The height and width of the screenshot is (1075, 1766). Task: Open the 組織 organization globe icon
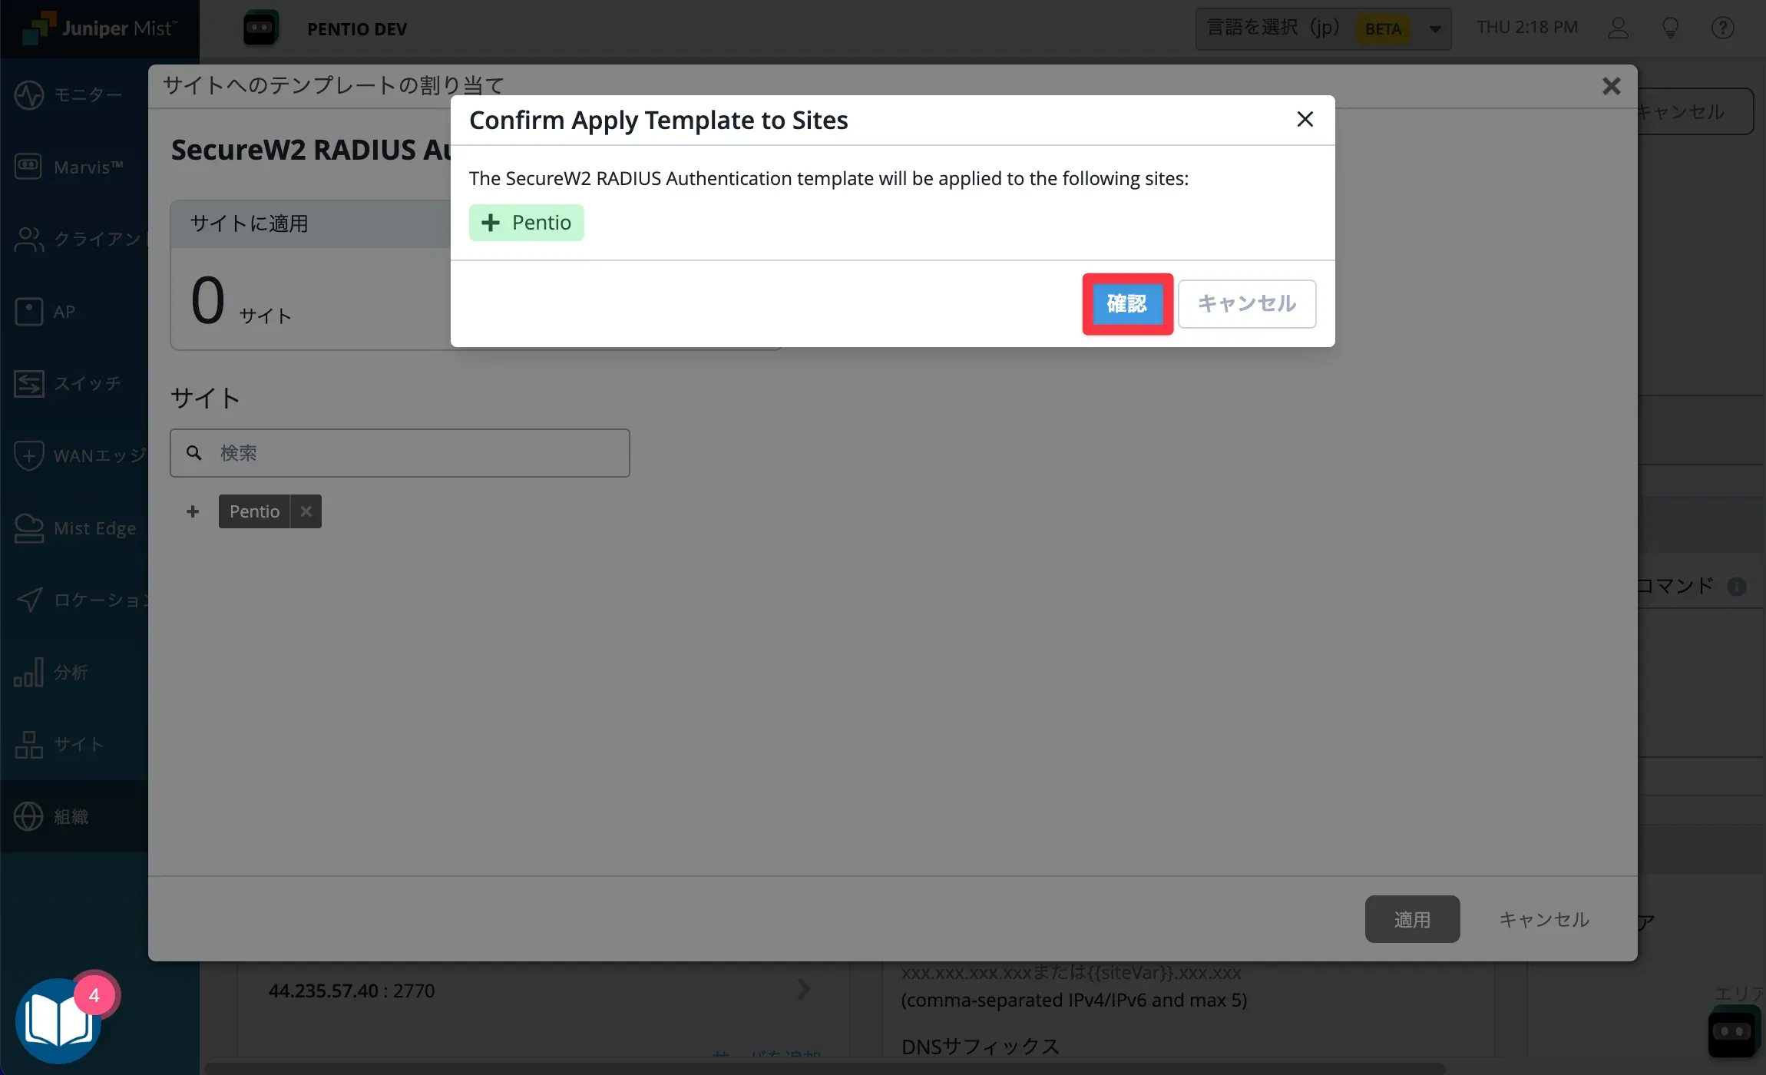(29, 816)
